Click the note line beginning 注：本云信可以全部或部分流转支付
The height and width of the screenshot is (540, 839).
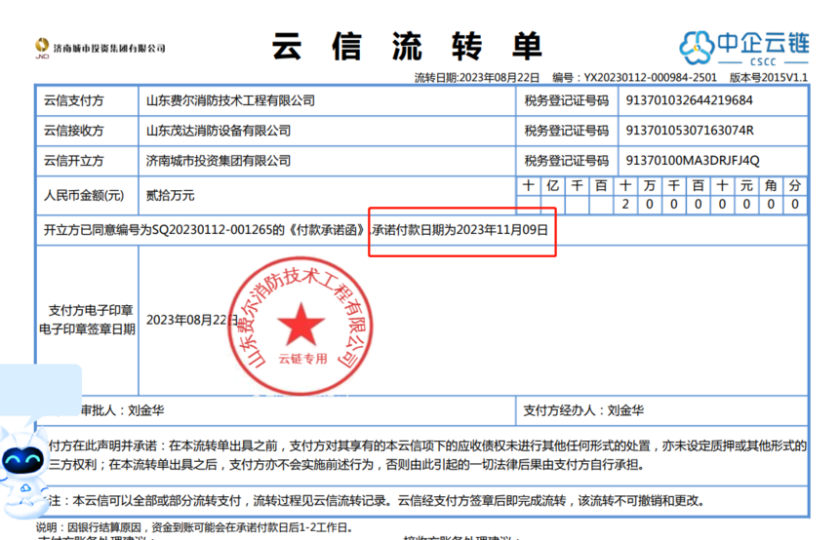(x=377, y=501)
